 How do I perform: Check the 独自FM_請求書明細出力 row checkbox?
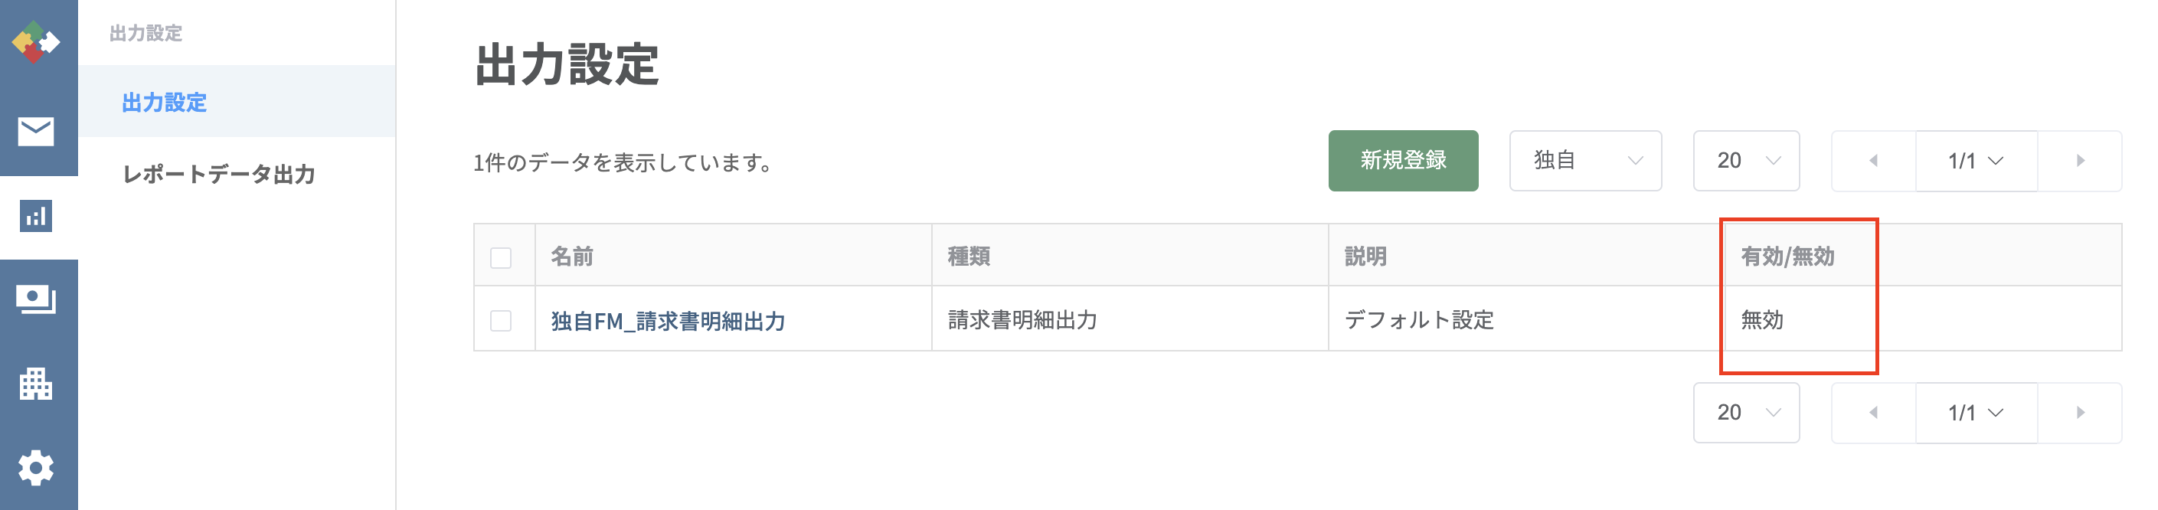coord(501,321)
